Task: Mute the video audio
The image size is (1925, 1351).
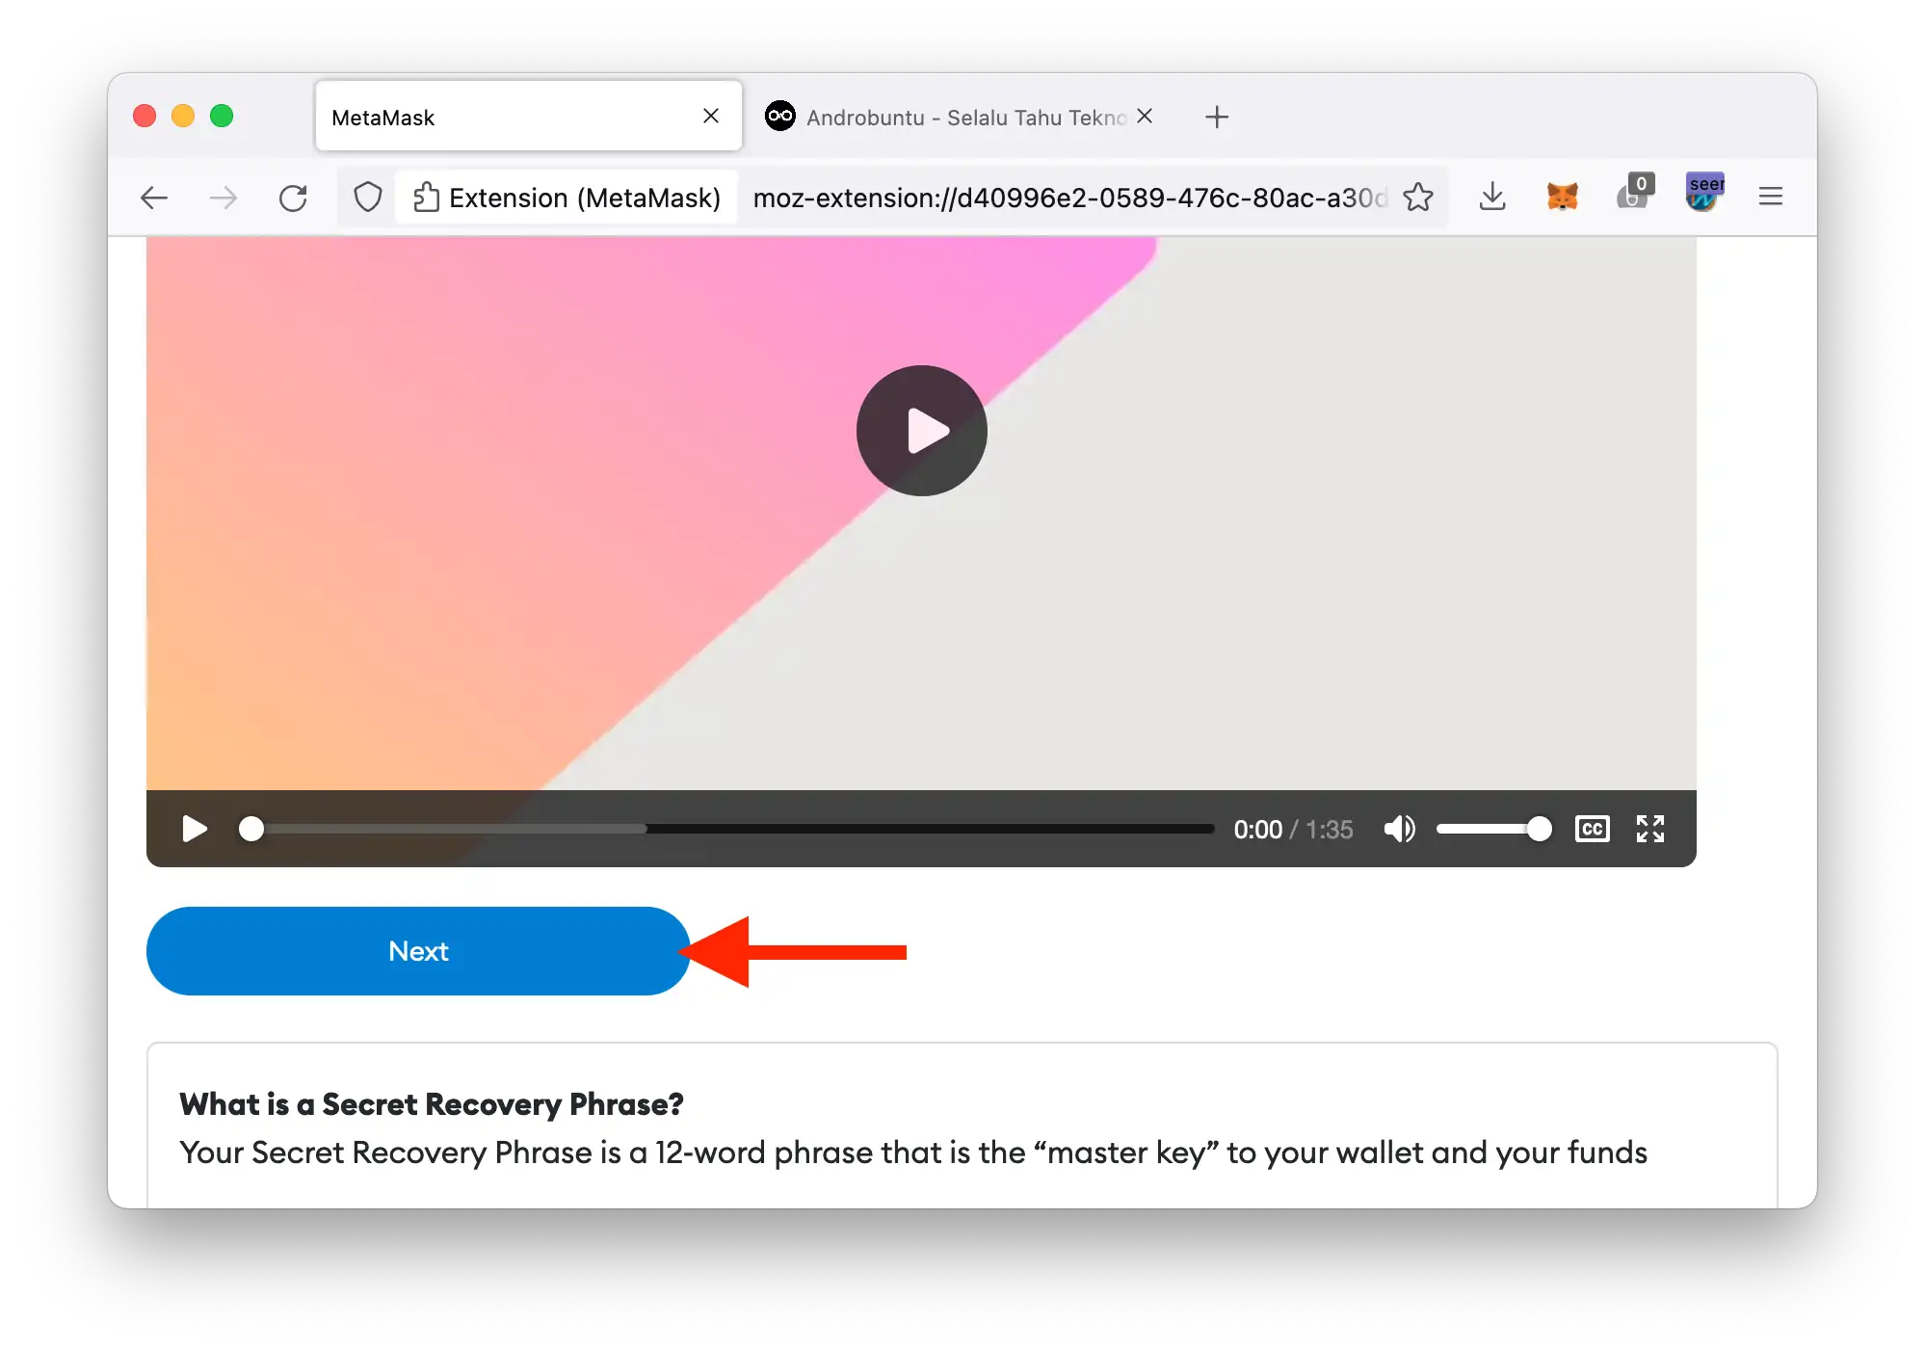Action: click(x=1400, y=829)
